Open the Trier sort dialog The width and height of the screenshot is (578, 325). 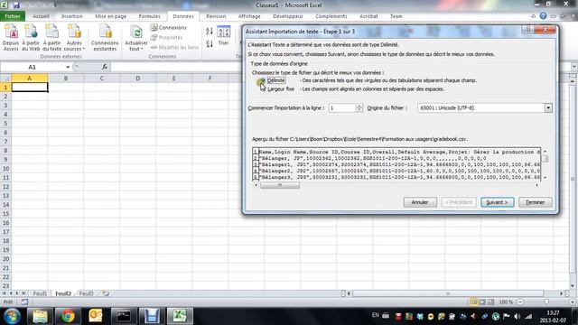coord(223,36)
